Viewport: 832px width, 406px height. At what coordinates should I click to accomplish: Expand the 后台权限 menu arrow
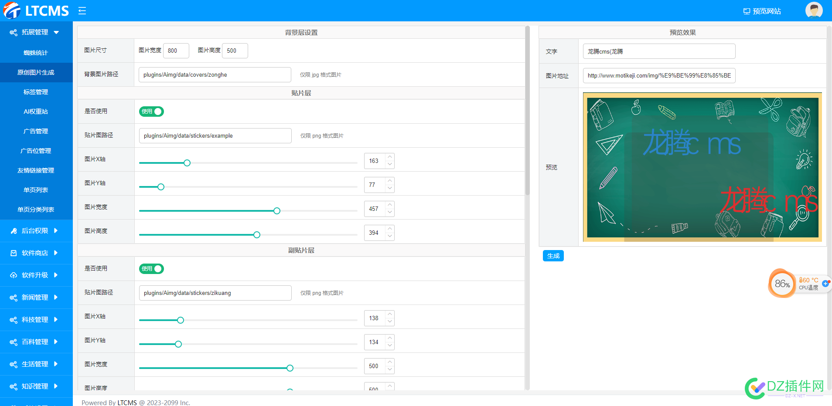[x=56, y=231]
